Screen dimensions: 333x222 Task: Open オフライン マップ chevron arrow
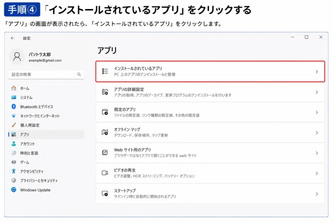point(317,133)
